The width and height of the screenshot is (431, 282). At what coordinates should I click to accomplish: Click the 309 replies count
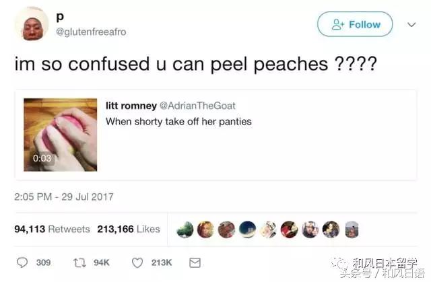coord(43,262)
